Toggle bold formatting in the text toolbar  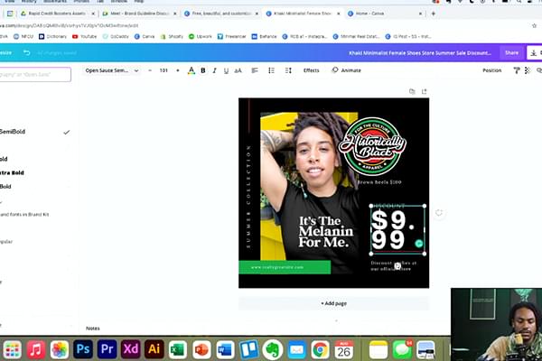[x=202, y=70]
